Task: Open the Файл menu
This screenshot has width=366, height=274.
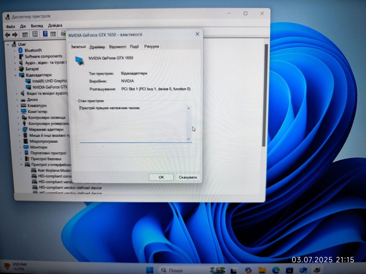Action: tap(10, 27)
